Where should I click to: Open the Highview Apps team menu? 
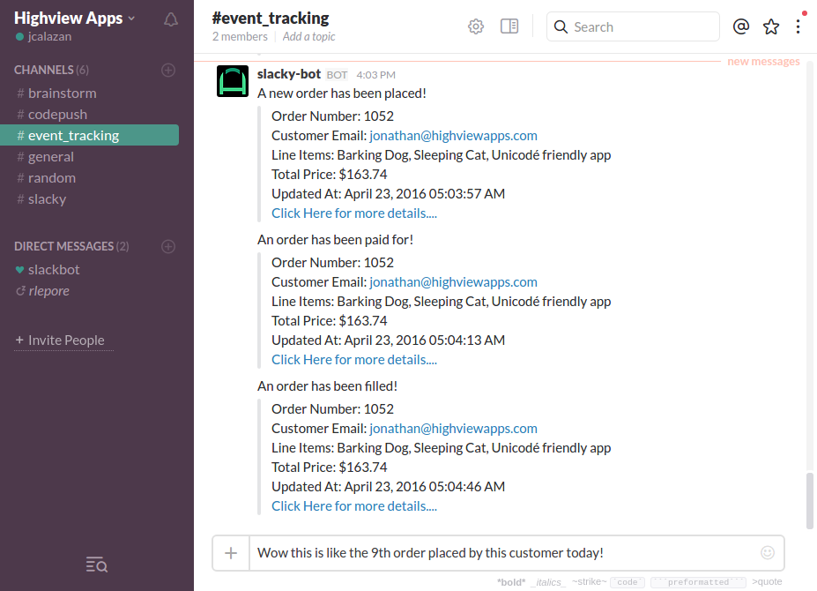75,19
